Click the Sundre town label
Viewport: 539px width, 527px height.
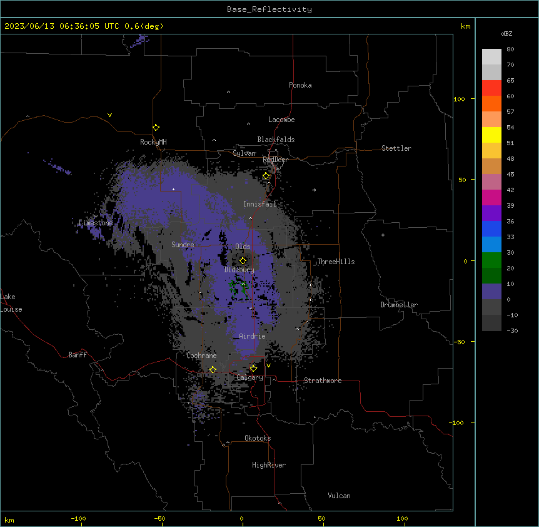coord(183,245)
